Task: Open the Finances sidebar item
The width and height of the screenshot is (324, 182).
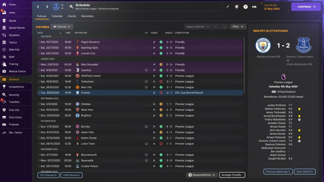Action: 14,124
